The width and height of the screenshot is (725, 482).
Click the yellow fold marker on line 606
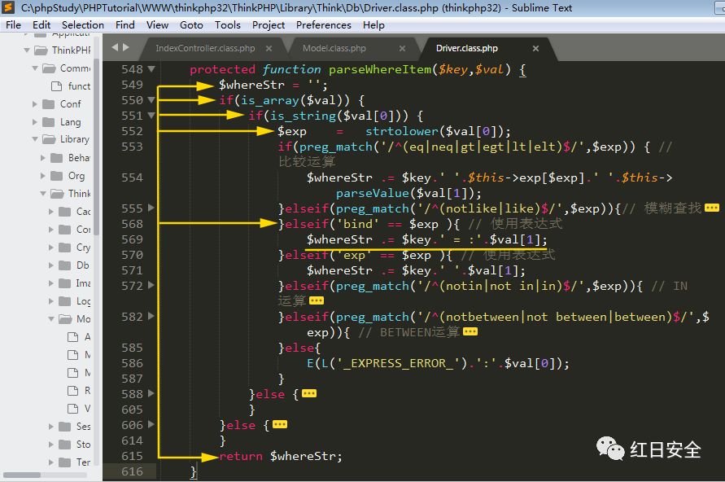click(280, 425)
